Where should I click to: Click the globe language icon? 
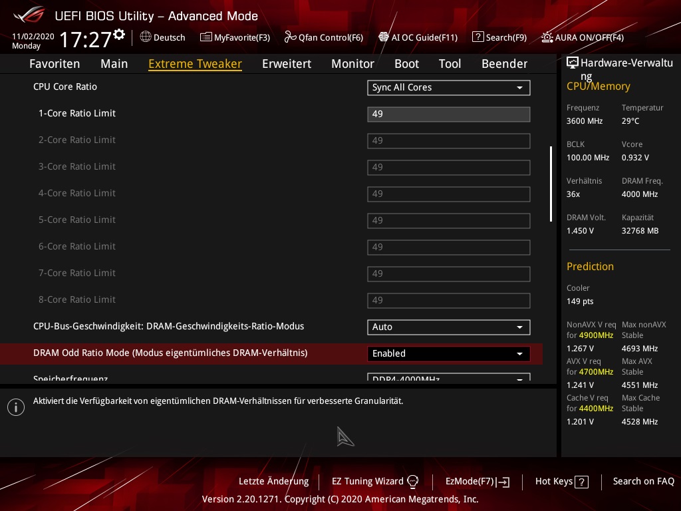tap(146, 37)
